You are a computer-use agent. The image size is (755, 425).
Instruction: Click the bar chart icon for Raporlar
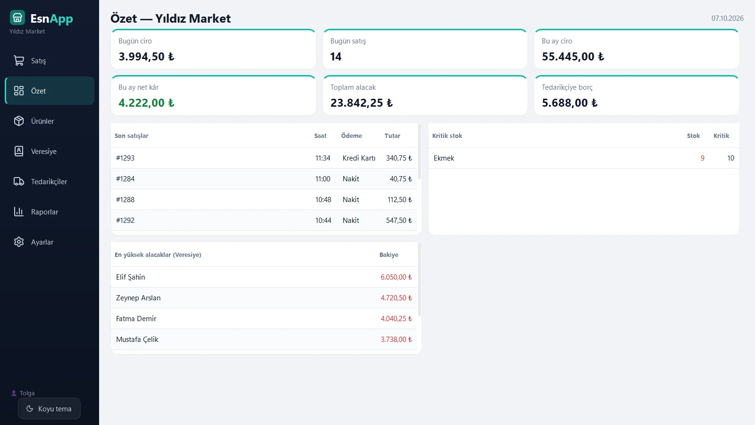(x=19, y=212)
